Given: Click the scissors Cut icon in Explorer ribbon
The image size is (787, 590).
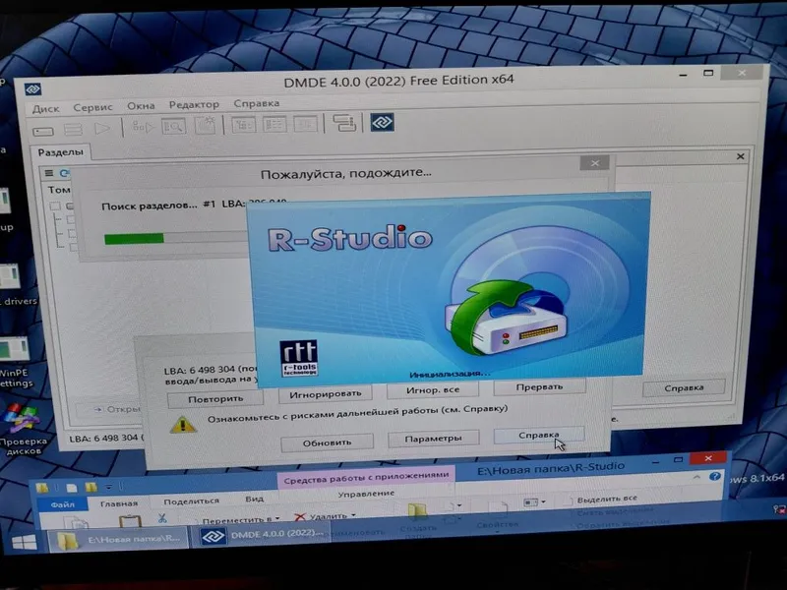Looking at the screenshot, I should click(x=162, y=518).
